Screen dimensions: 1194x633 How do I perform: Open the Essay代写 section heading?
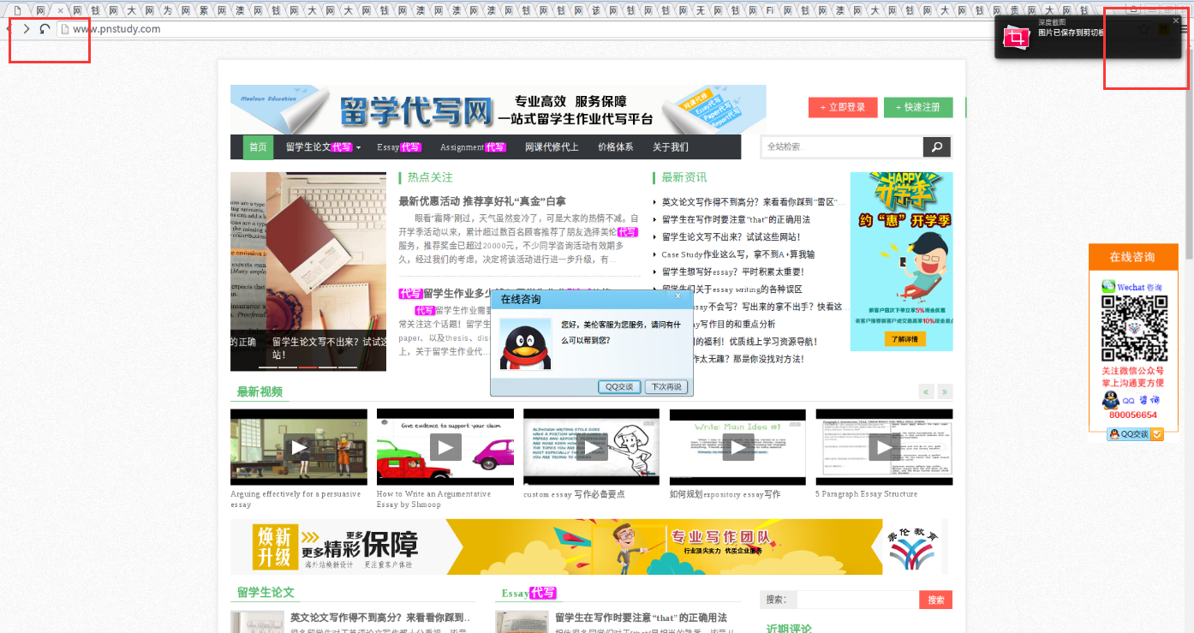[528, 593]
